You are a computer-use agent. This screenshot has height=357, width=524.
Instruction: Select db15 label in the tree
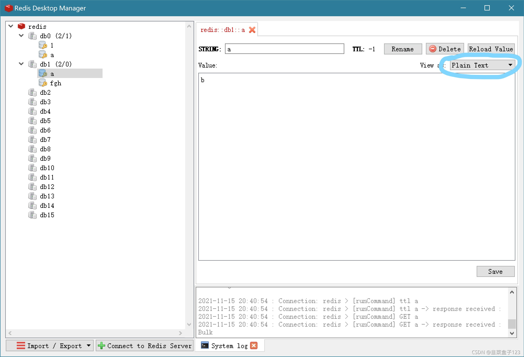[x=47, y=215]
